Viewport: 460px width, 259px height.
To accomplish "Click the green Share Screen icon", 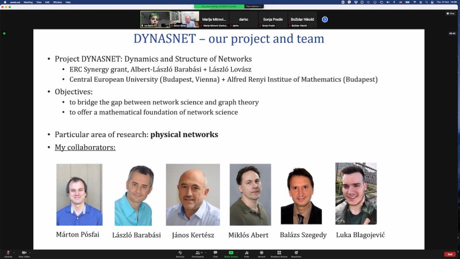I will (231, 253).
